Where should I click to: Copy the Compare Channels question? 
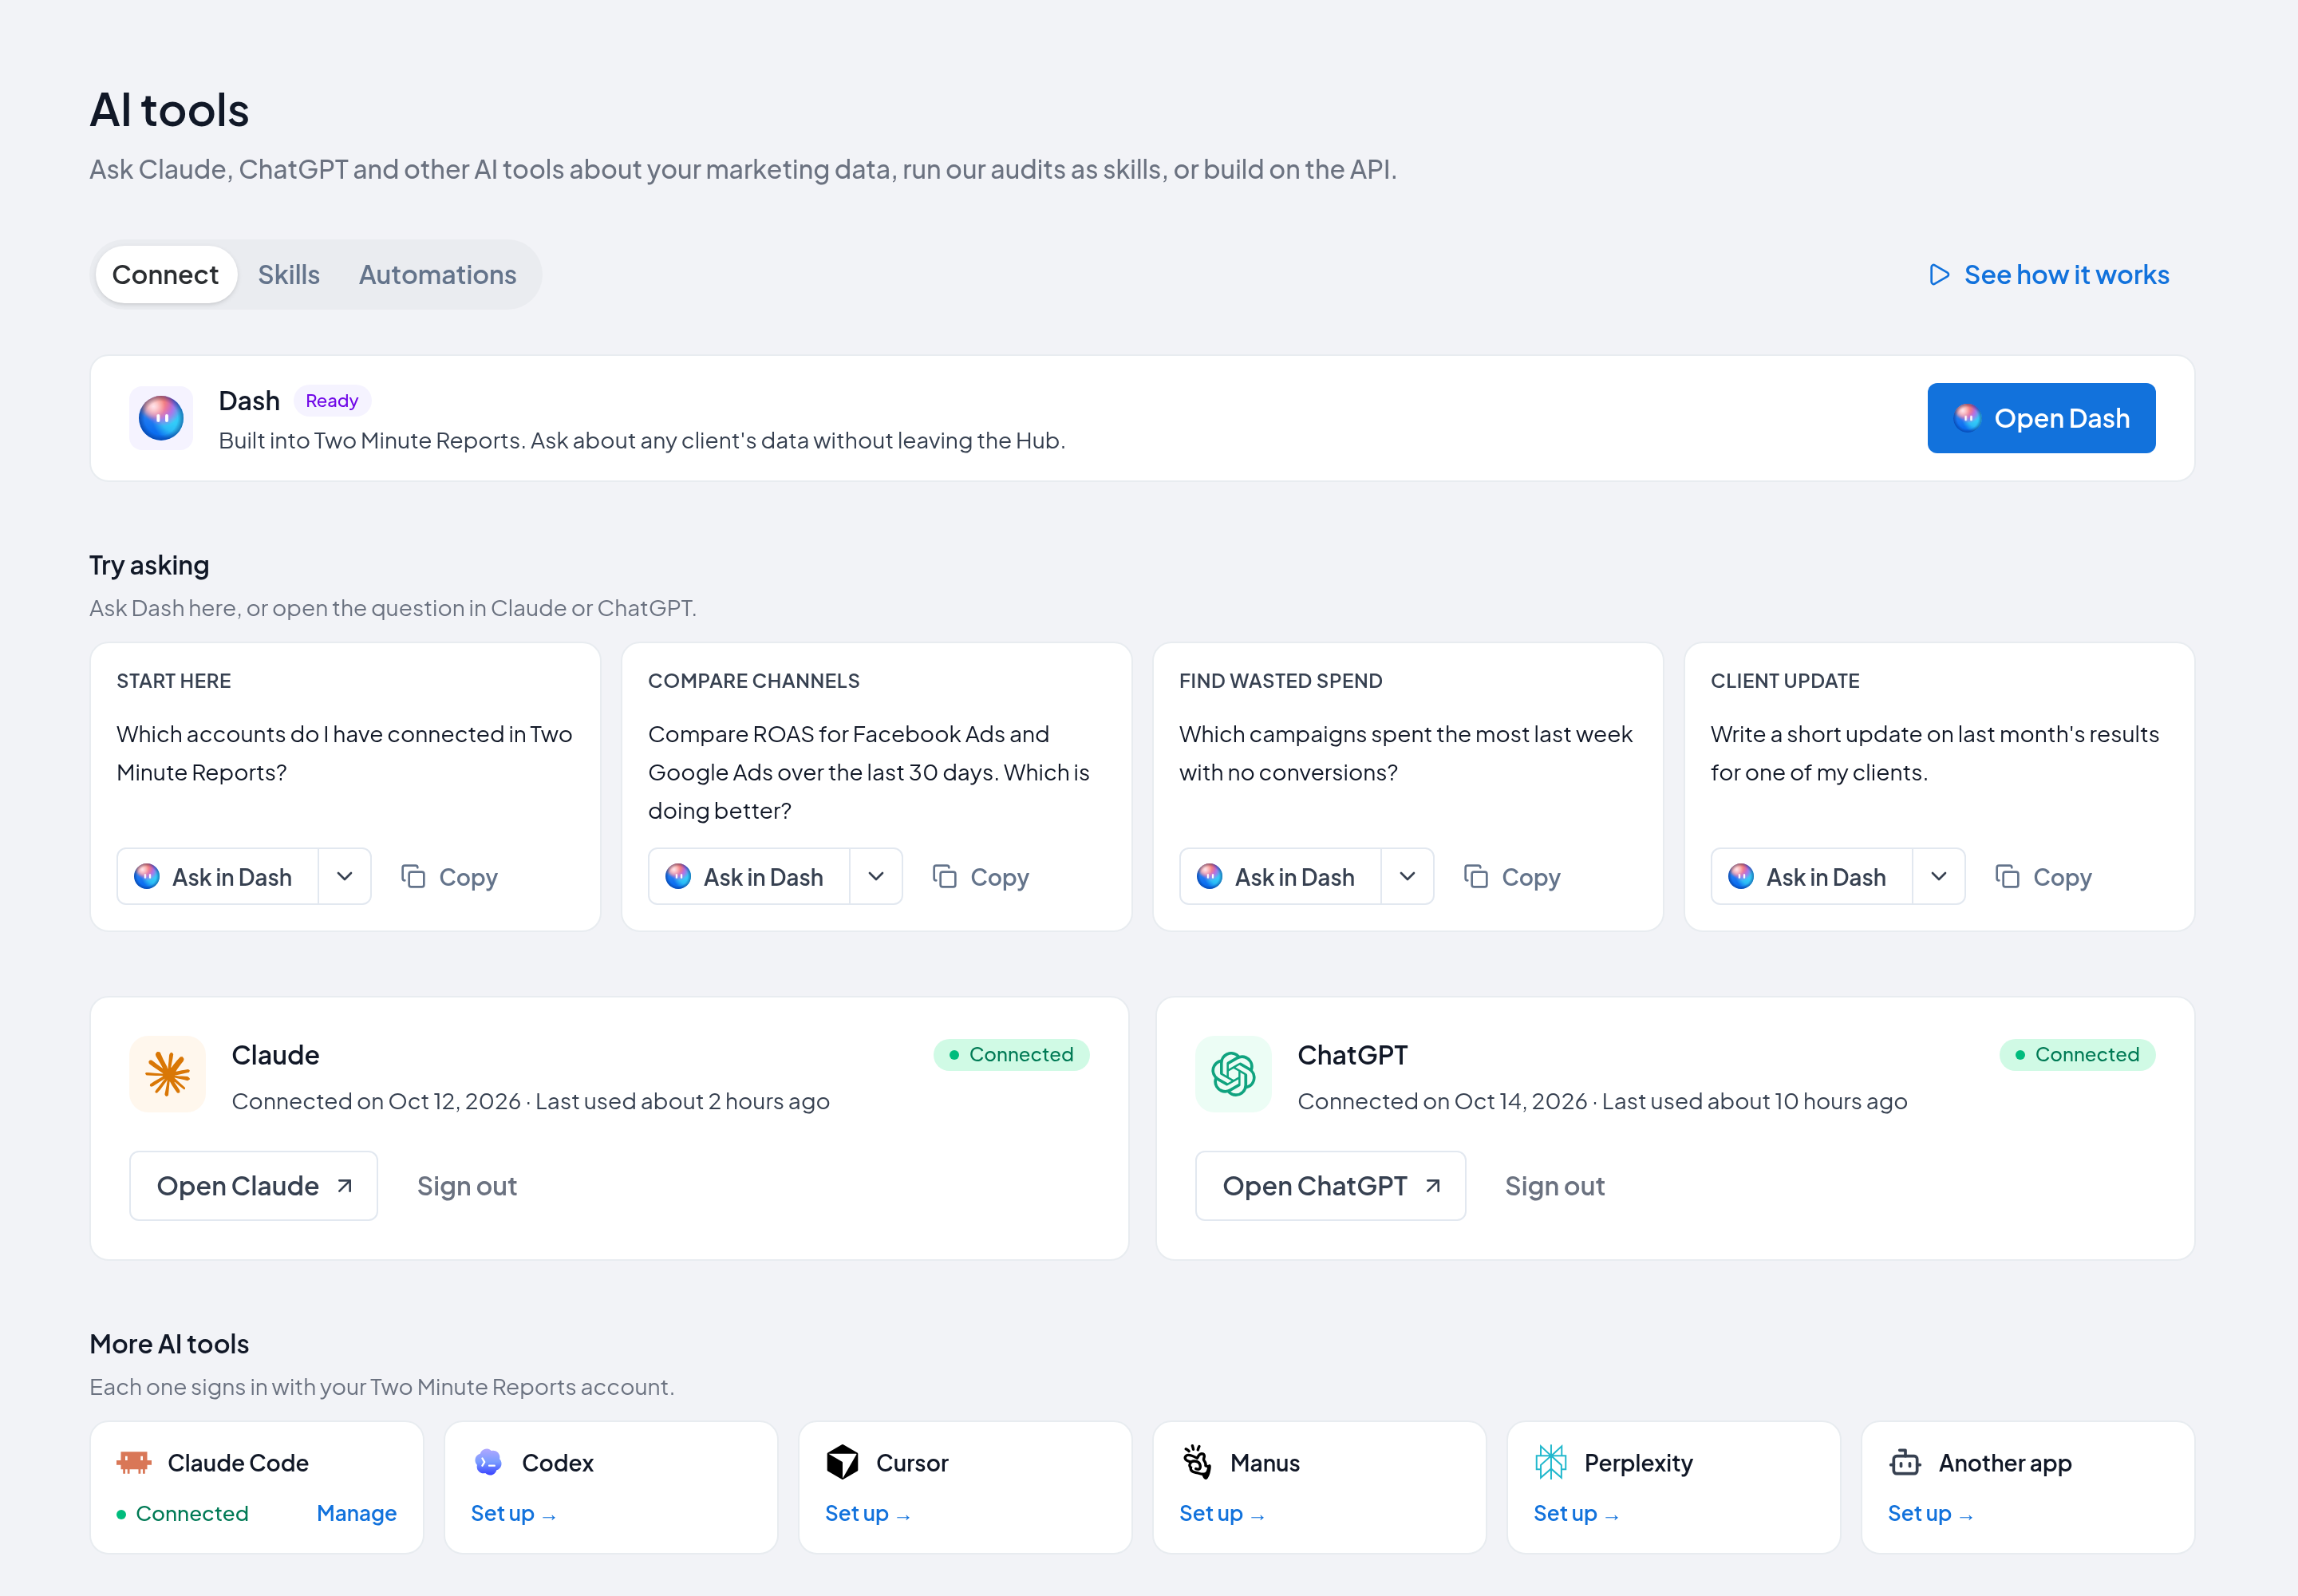pos(980,877)
